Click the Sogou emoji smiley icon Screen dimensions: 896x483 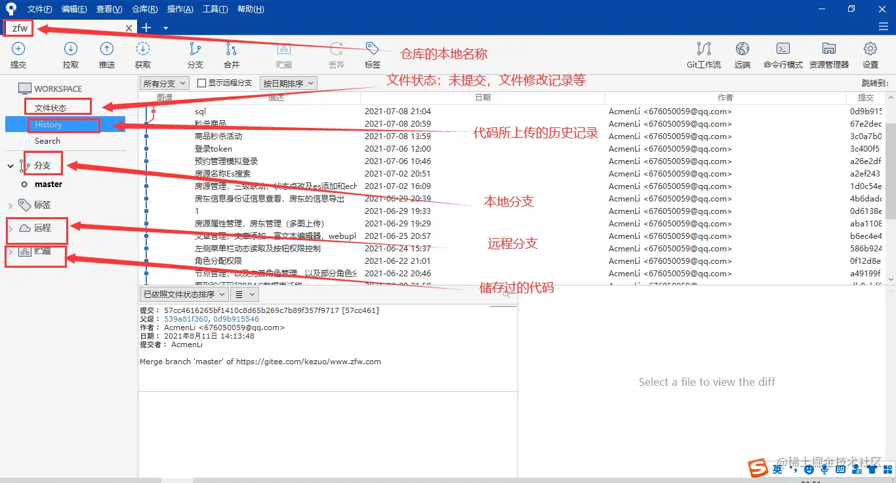tap(809, 469)
